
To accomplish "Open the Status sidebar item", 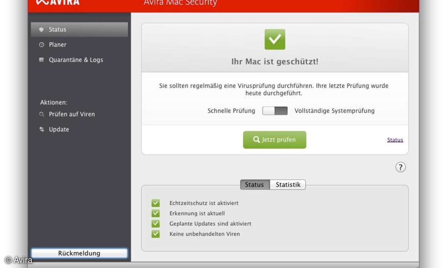I will tap(79, 29).
